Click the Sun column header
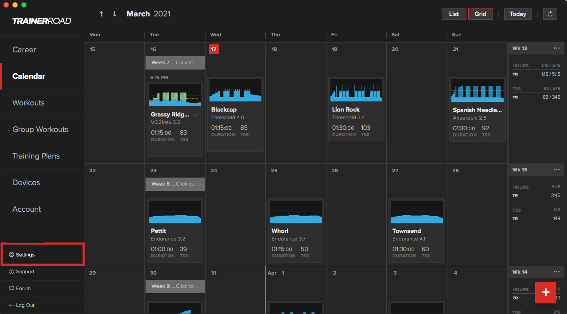567x314 pixels. 457,35
